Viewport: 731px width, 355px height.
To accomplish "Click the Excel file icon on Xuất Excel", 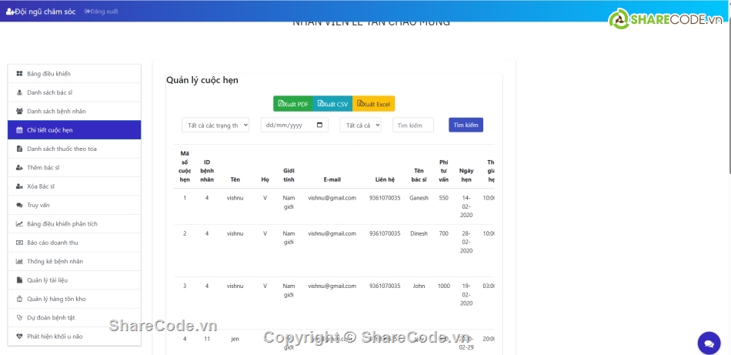I will [x=360, y=103].
